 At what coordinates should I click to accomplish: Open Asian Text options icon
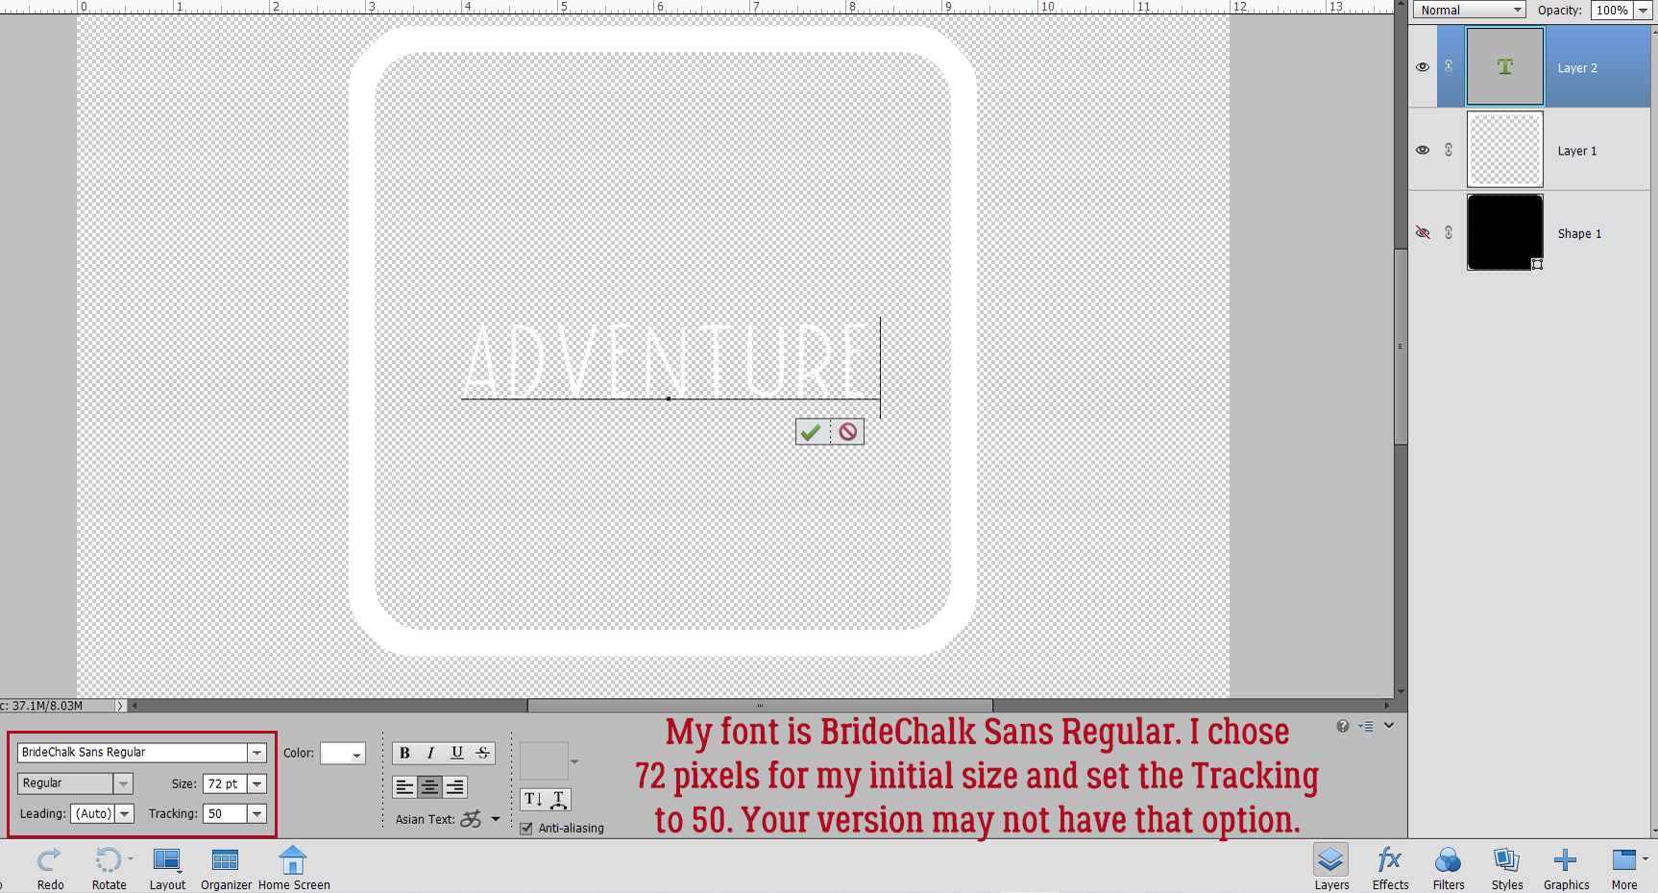[471, 819]
